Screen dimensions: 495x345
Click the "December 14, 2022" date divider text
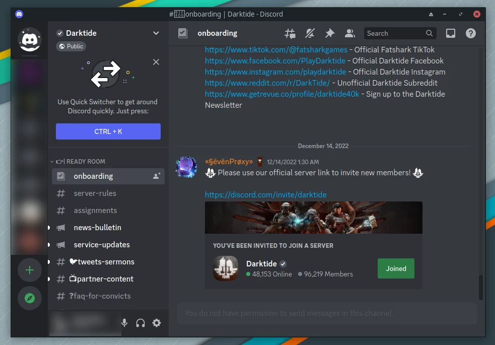tap(323, 146)
